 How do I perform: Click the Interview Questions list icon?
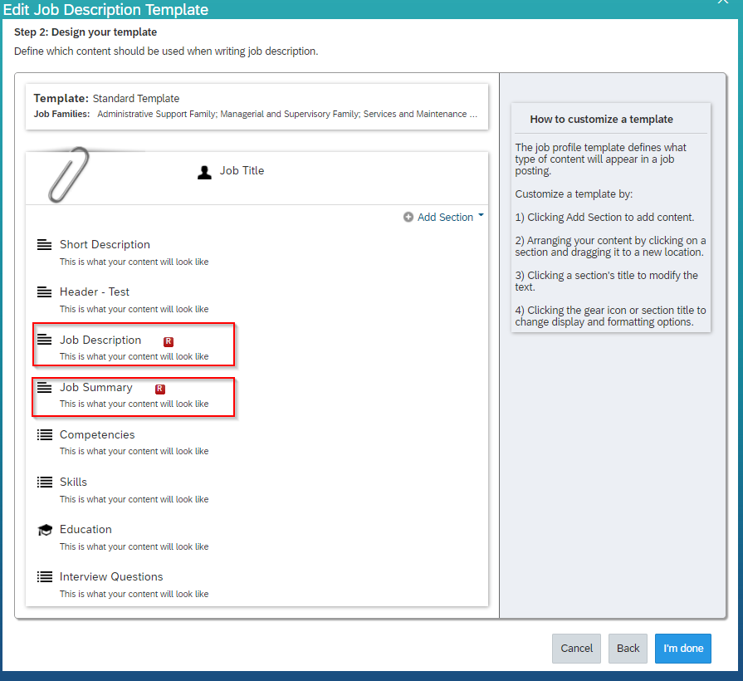tap(45, 576)
